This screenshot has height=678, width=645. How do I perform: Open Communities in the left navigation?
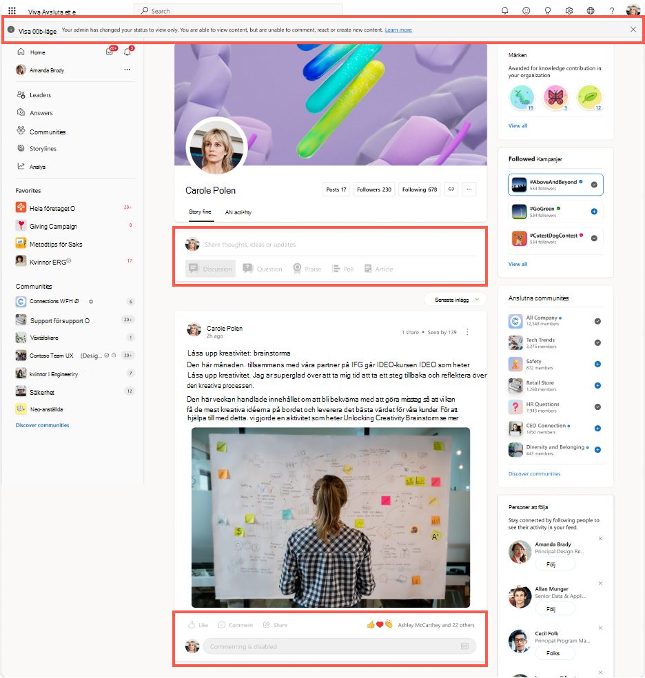pyautogui.click(x=48, y=132)
